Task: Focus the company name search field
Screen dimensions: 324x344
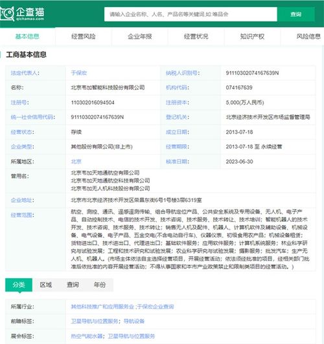Action: 191,14
